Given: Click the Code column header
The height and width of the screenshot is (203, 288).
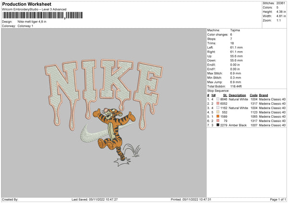Looking at the screenshot, I should [253, 95].
